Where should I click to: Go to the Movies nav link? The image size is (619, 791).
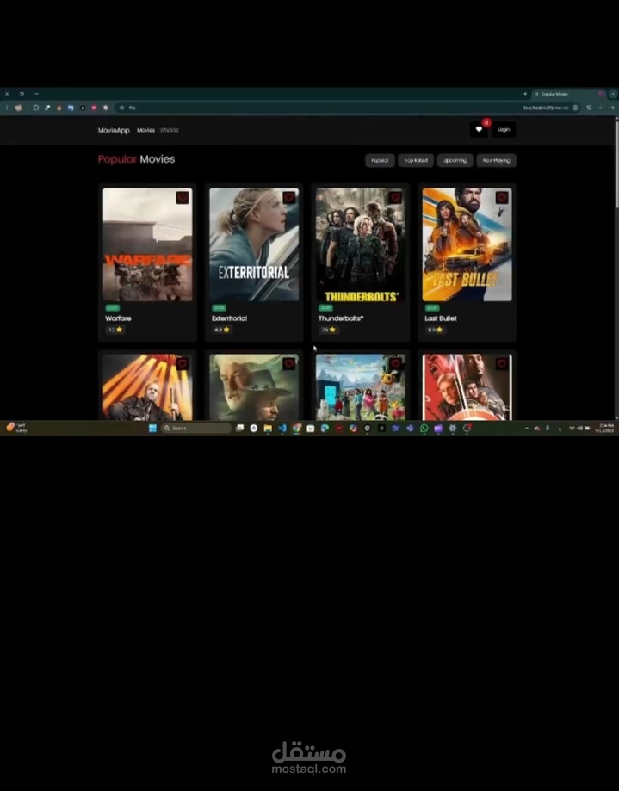click(145, 130)
